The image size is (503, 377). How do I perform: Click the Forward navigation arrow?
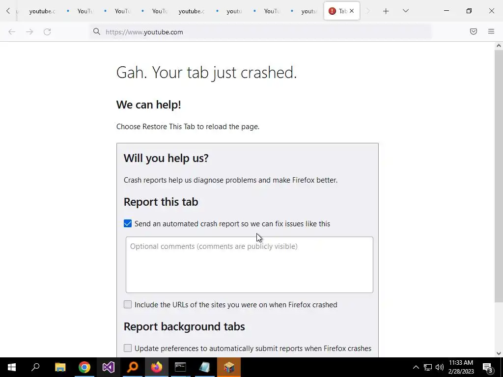29,32
